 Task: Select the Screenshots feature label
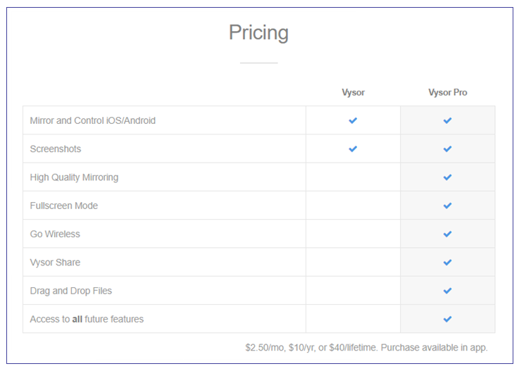point(55,149)
